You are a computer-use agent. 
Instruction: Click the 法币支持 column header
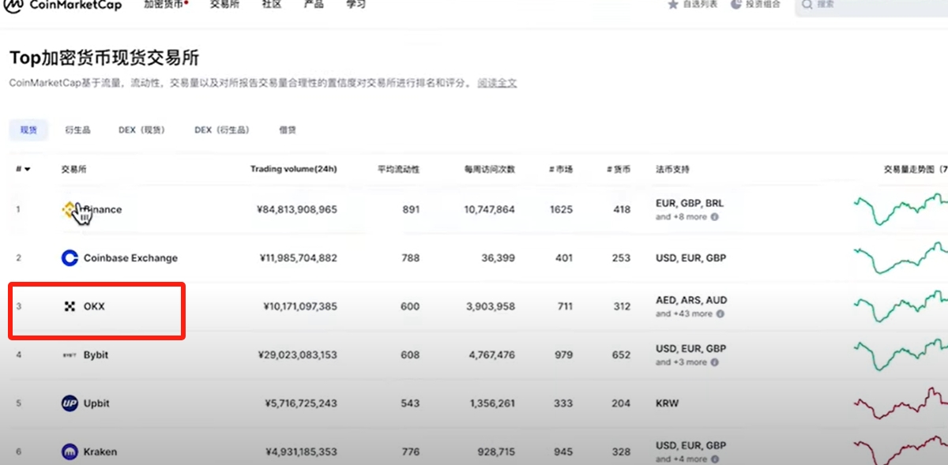click(672, 169)
